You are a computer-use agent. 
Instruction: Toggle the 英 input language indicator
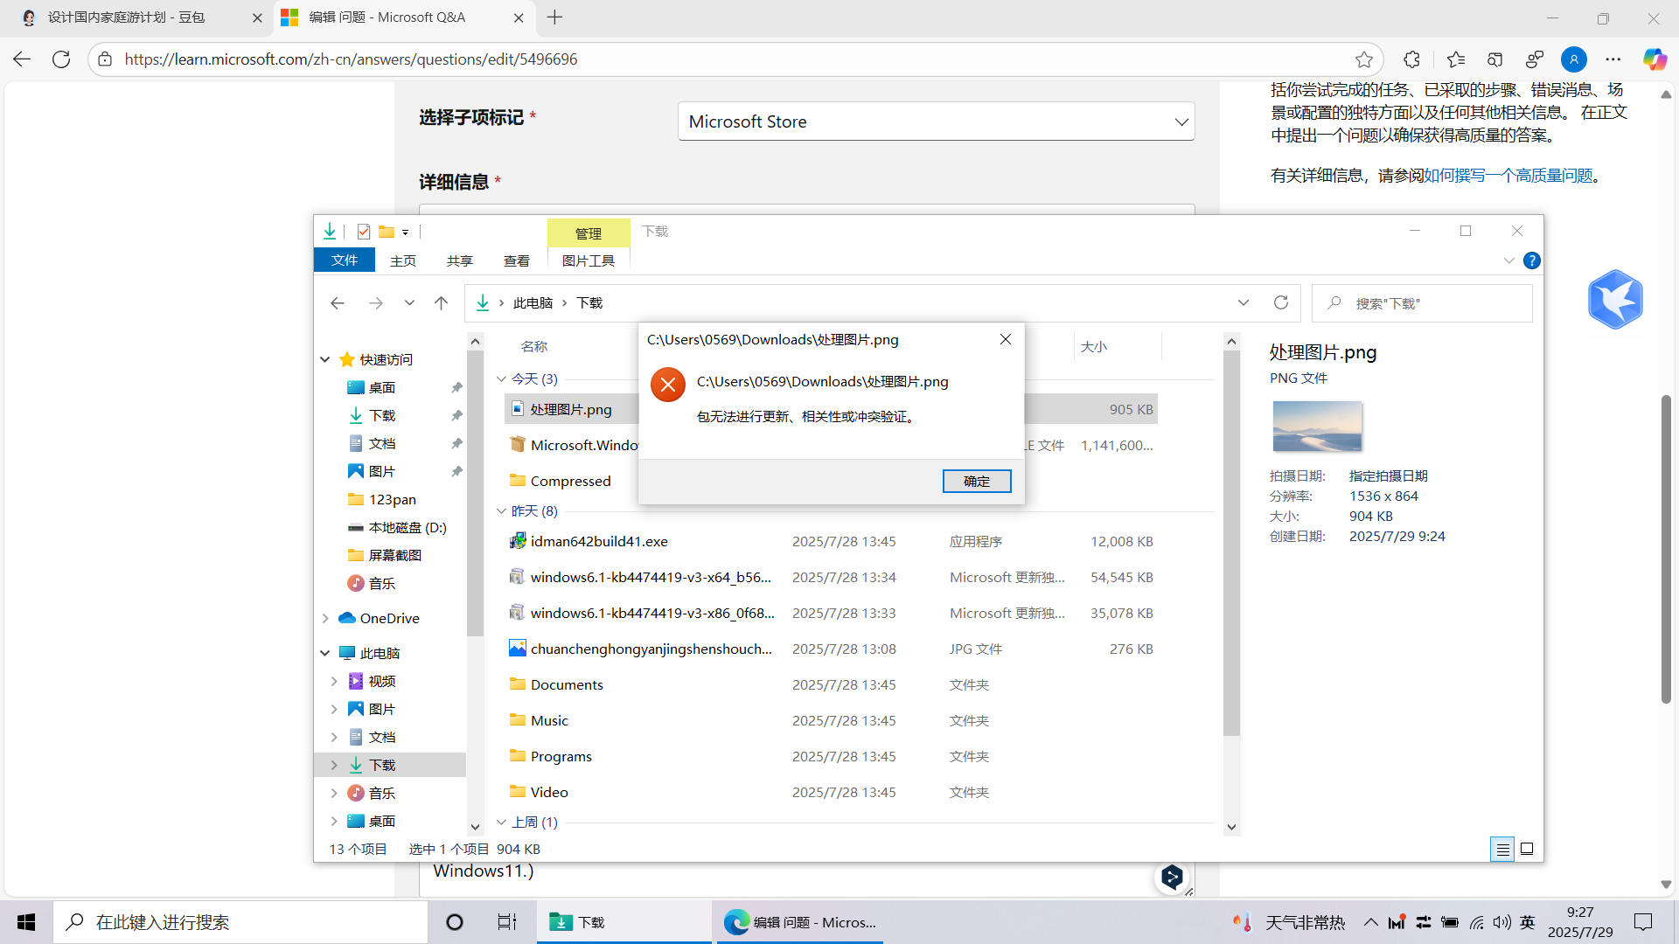(x=1527, y=921)
